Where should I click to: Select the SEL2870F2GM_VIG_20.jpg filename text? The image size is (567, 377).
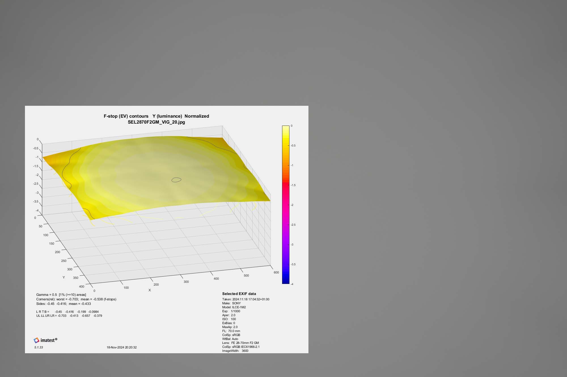coord(156,122)
